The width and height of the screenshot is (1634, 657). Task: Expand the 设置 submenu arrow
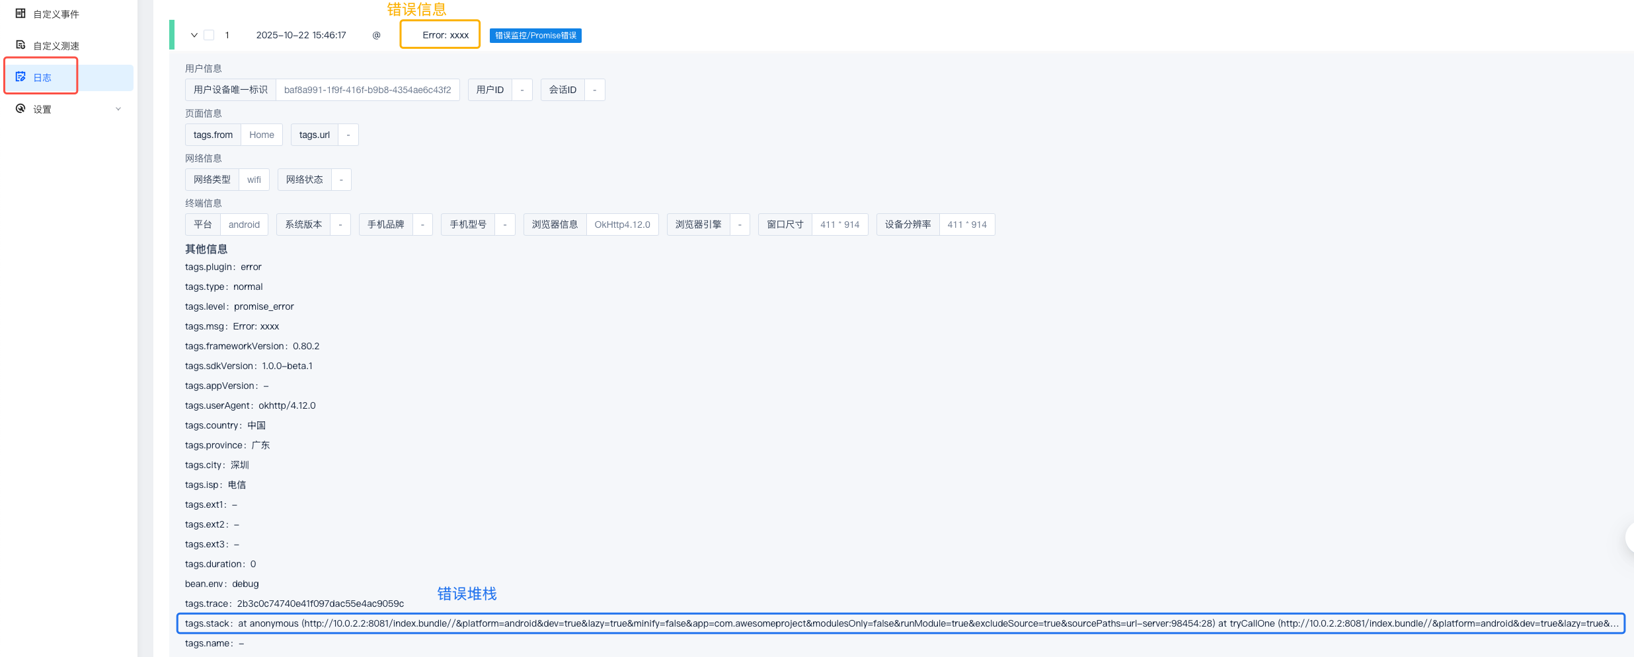118,109
